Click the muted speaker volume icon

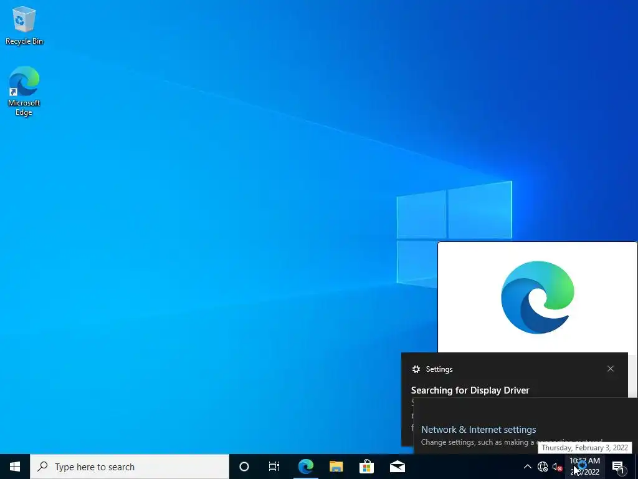click(558, 467)
